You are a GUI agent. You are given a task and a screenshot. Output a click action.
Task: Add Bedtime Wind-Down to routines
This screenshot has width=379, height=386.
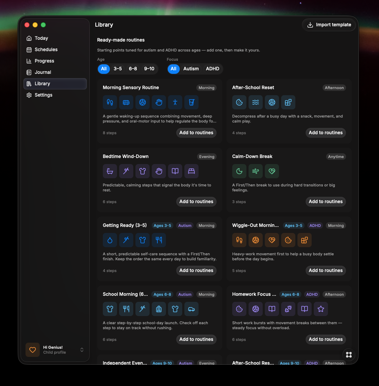pos(196,202)
